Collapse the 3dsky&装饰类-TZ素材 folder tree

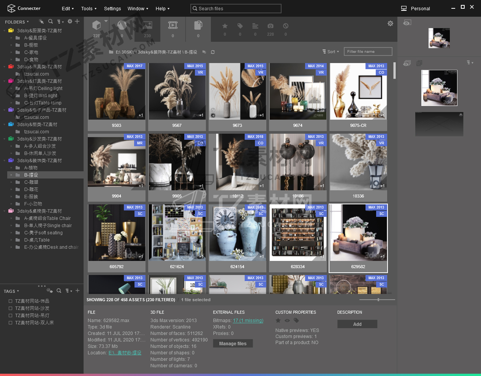pos(4,161)
